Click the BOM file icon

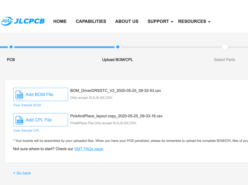click(19, 94)
